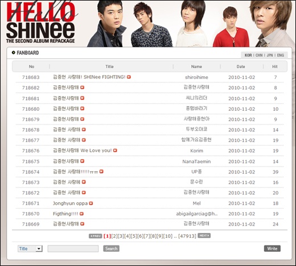This screenshot has width=296, height=266.
Task: Focus the search text field
Action: click(73, 248)
